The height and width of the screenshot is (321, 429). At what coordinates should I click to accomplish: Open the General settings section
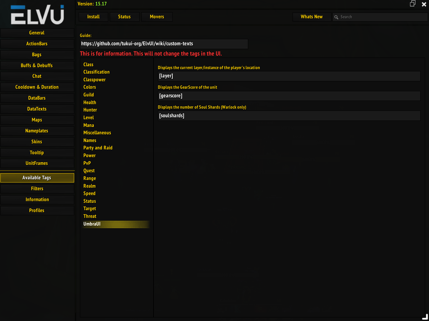(37, 33)
